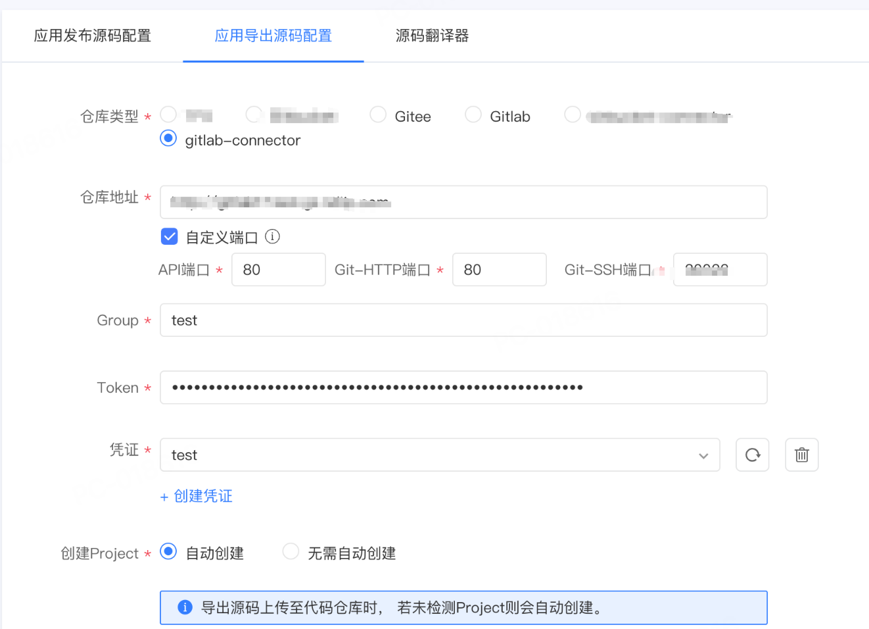Focus the API端口 input field
The width and height of the screenshot is (869, 629).
278,270
